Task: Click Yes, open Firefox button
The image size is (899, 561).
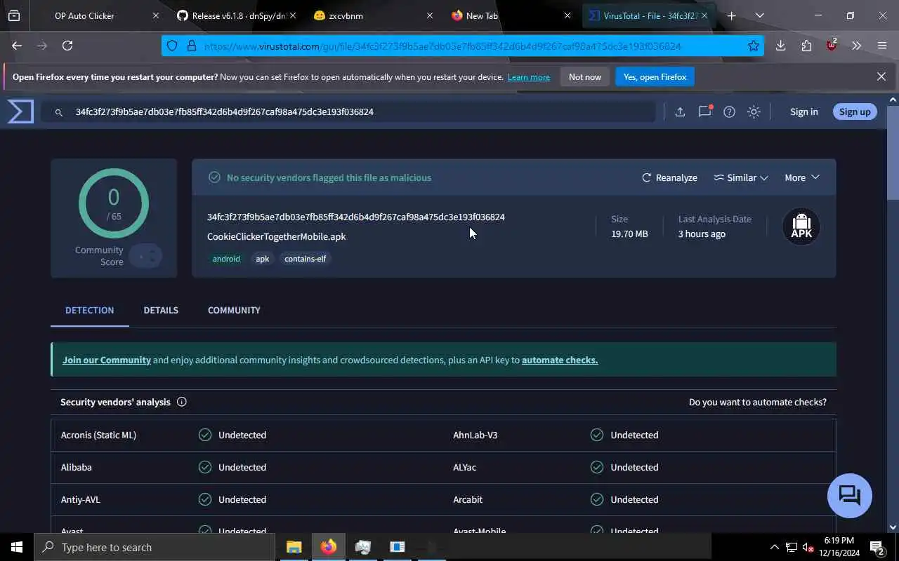Action: coord(655,77)
